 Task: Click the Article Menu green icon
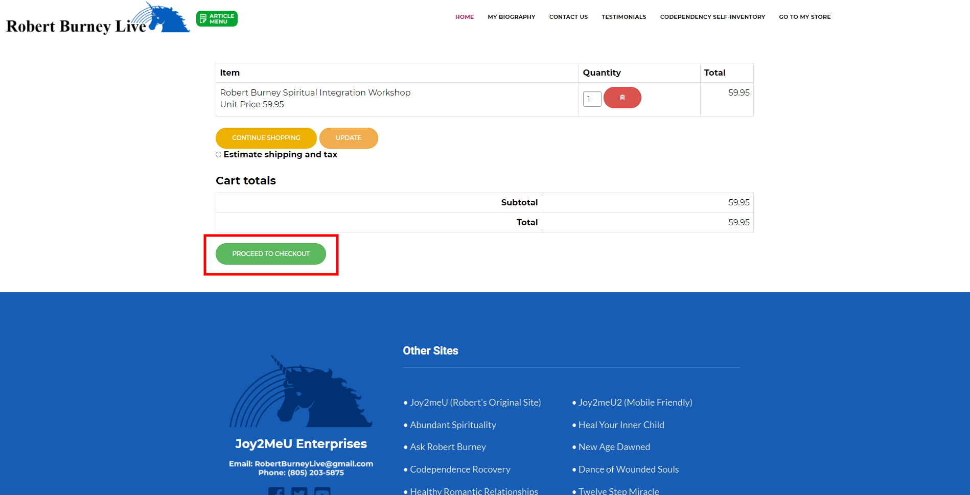[x=217, y=18]
